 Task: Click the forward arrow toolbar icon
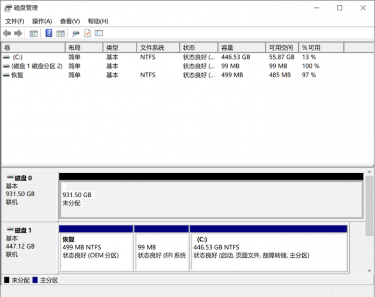(x=18, y=33)
